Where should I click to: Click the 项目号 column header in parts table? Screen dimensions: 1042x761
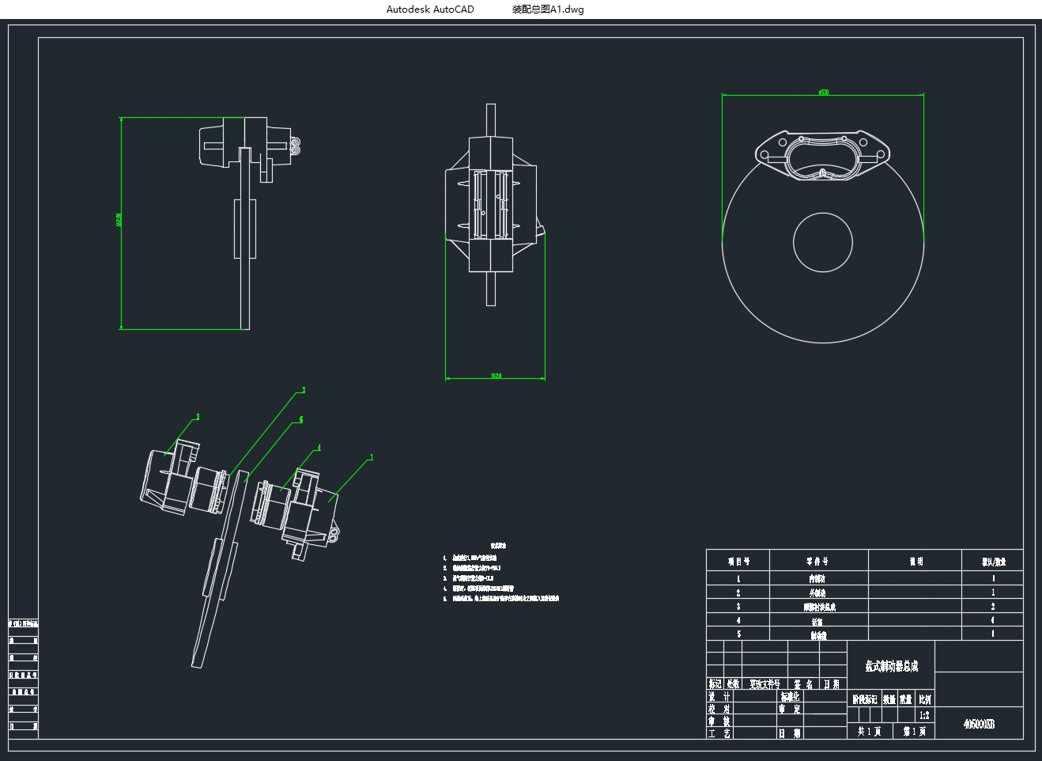tap(738, 561)
